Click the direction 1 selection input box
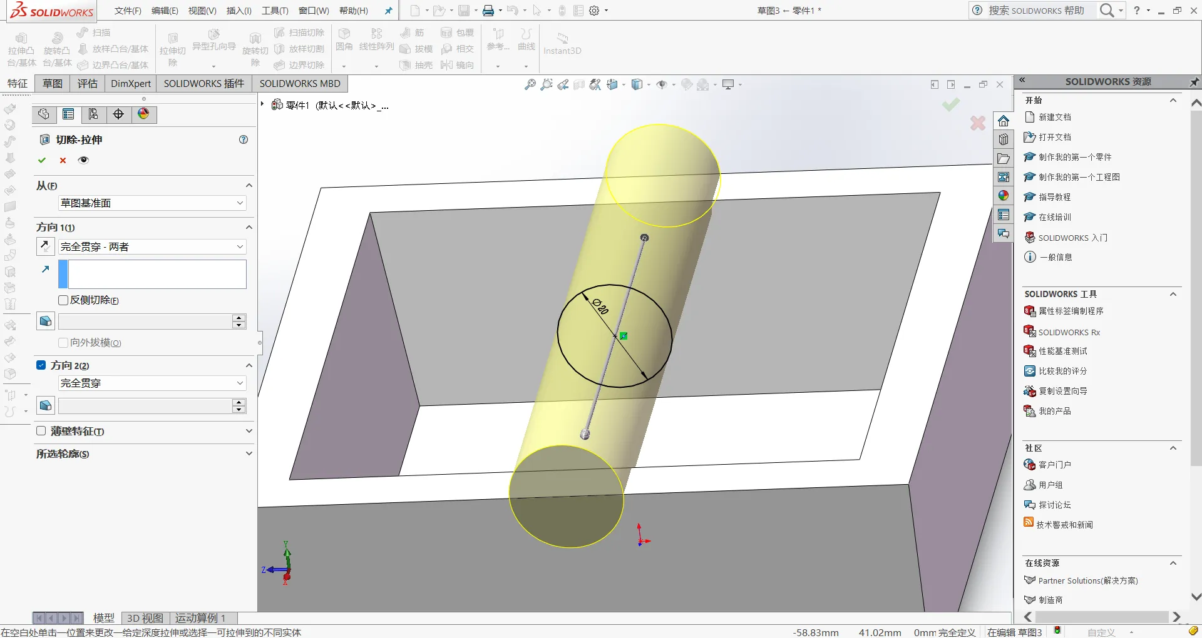This screenshot has width=1202, height=638. click(x=157, y=274)
